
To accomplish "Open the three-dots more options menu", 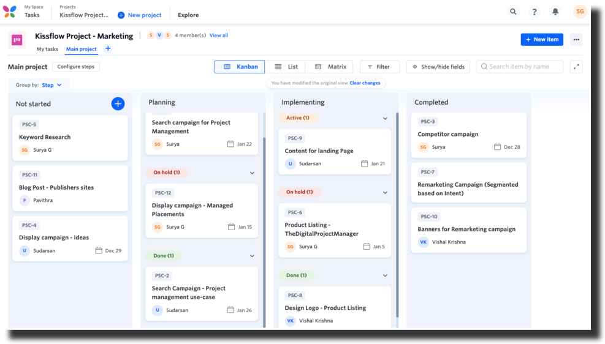I will point(576,39).
